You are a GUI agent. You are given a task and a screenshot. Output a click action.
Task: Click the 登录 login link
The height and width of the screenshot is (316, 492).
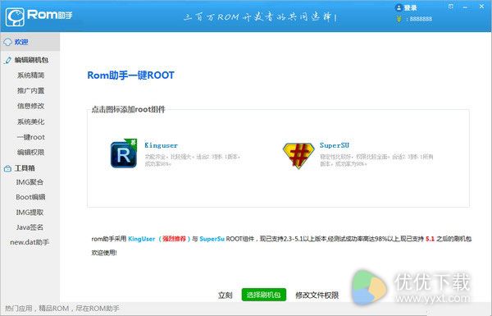410,8
